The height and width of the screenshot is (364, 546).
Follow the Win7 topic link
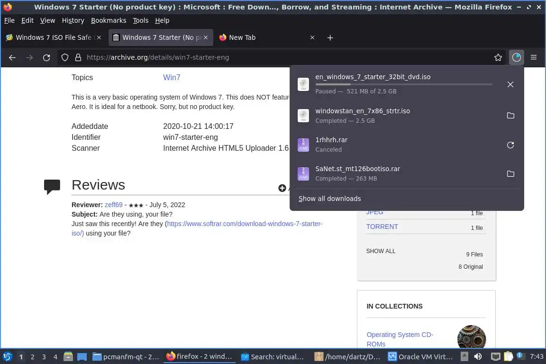[x=172, y=77]
